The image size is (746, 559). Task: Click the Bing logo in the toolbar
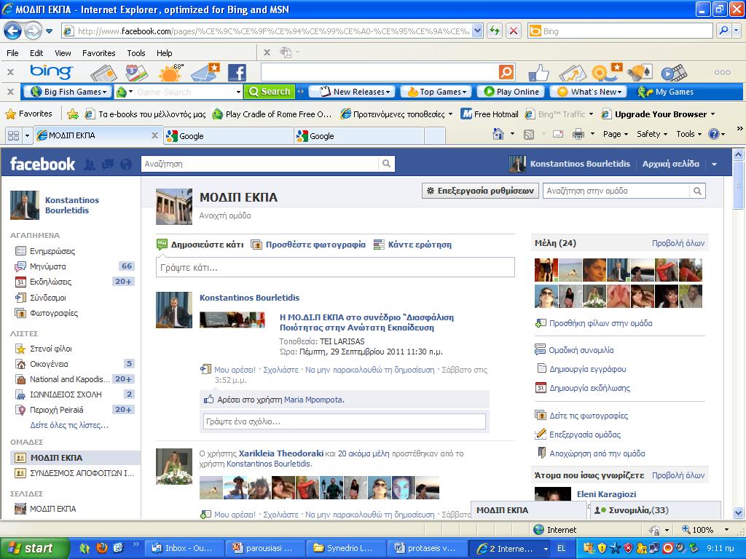click(52, 72)
